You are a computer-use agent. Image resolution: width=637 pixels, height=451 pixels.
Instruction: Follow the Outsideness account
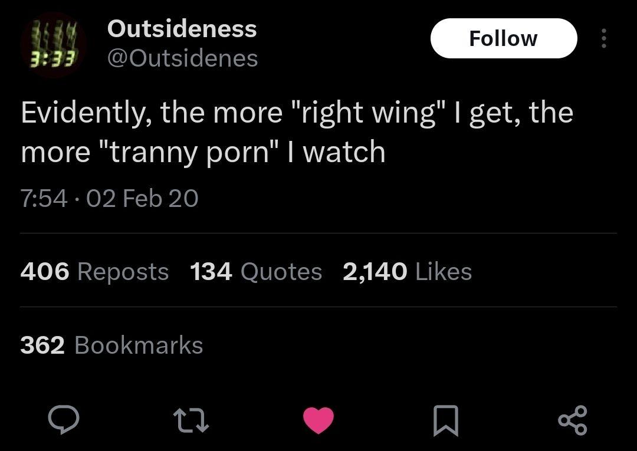[x=503, y=39]
